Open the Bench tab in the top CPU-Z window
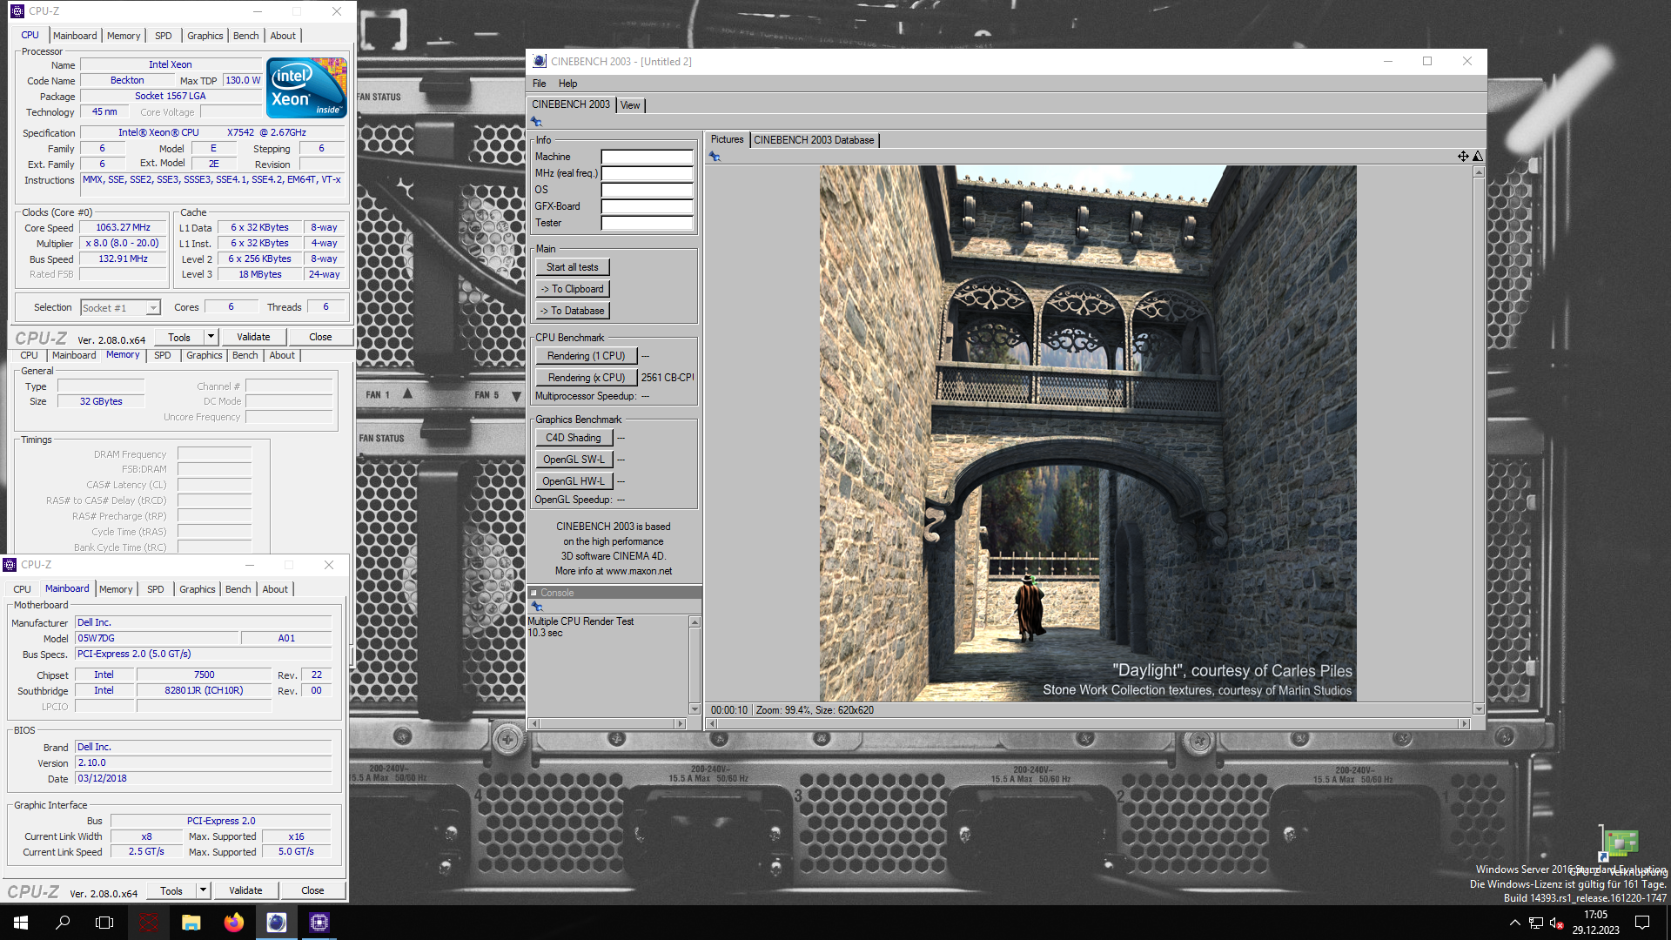1671x940 pixels. [246, 36]
